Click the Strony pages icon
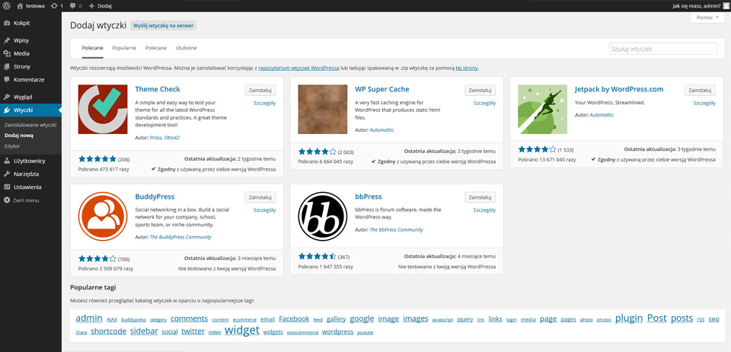731x352 pixels. (x=7, y=67)
